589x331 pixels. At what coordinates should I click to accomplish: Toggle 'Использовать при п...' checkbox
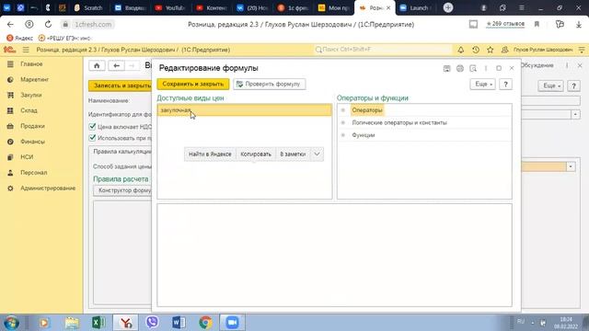(x=92, y=138)
